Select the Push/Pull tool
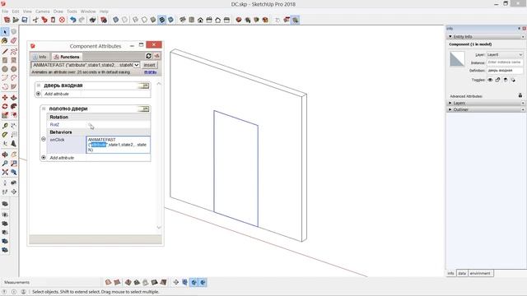527x296 pixels. pyautogui.click(x=13, y=97)
